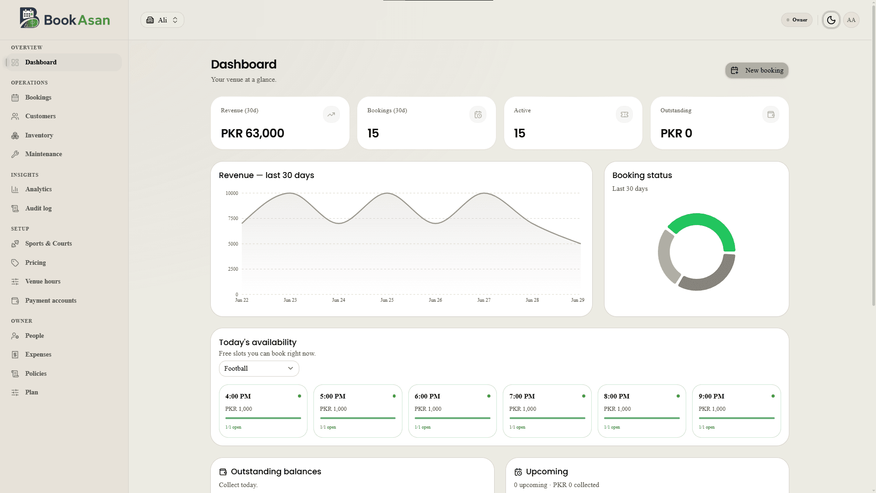Click the Maintenance wrench icon
The height and width of the screenshot is (493, 876).
pyautogui.click(x=15, y=154)
